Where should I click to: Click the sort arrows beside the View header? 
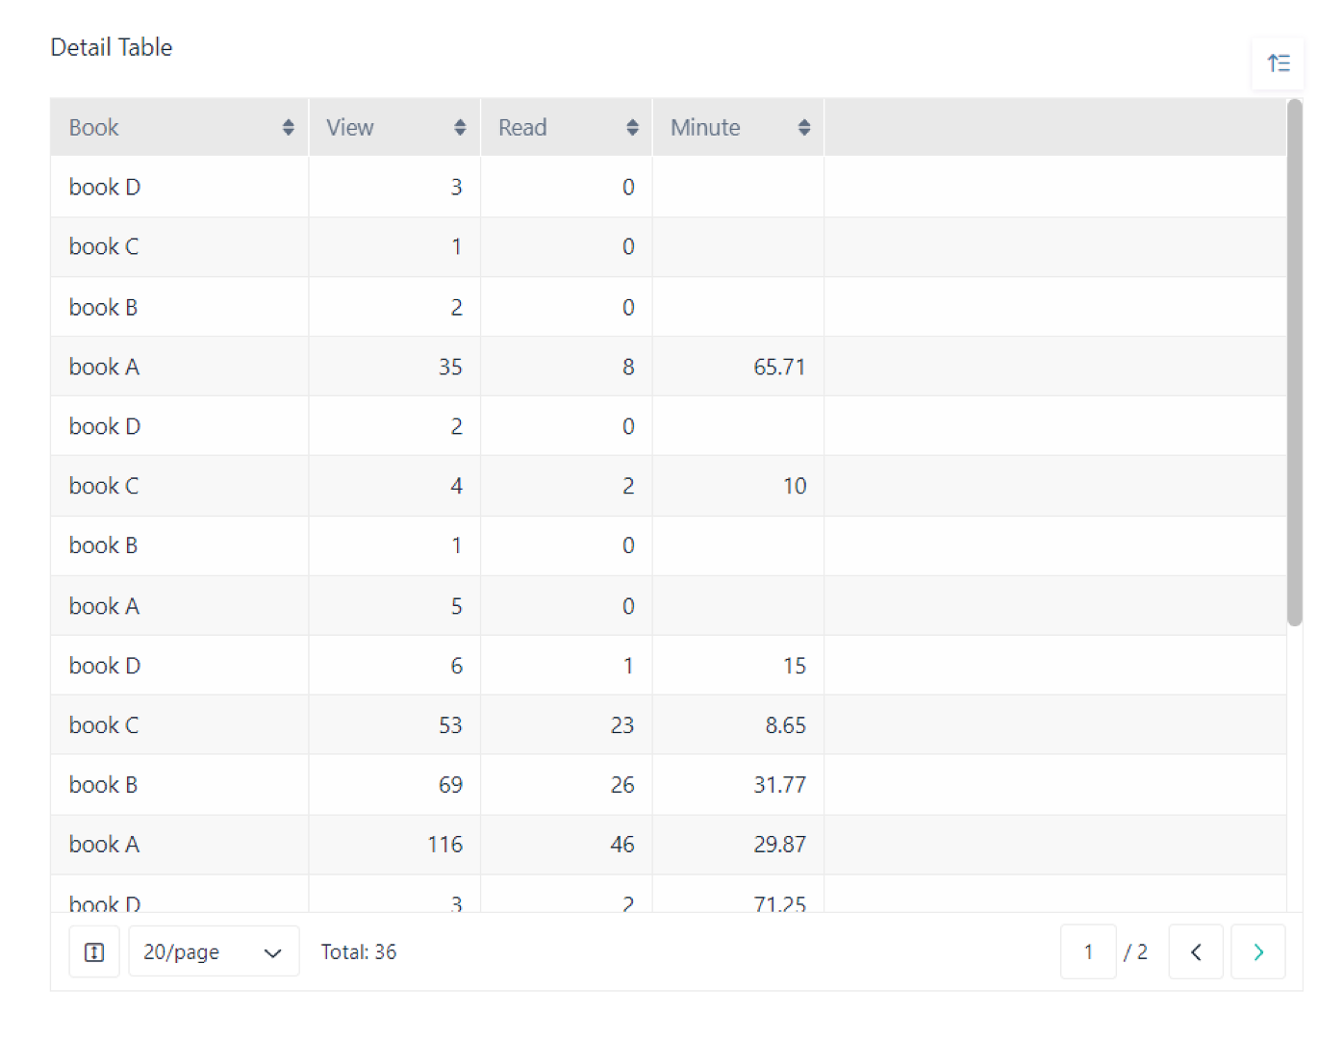tap(460, 126)
